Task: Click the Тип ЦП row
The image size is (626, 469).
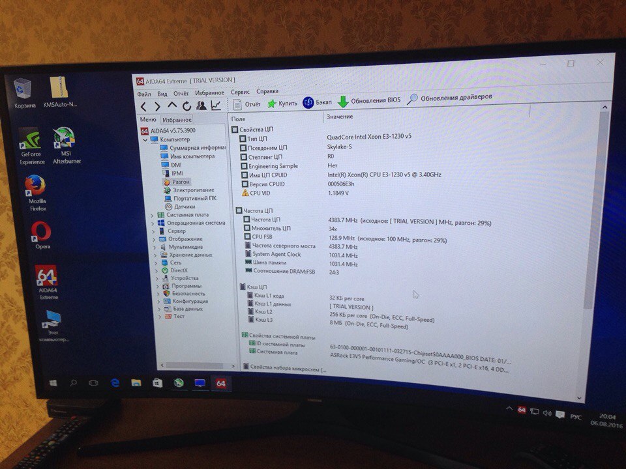Action: point(326,137)
